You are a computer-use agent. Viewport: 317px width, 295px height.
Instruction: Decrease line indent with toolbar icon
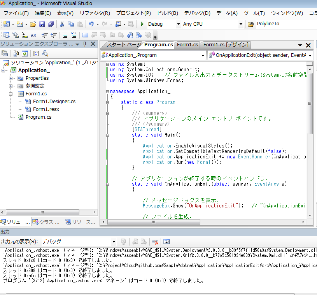tap(45, 35)
